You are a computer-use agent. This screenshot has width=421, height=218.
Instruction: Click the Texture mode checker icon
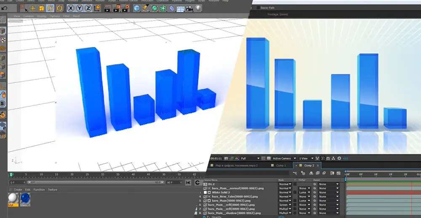click(3, 40)
